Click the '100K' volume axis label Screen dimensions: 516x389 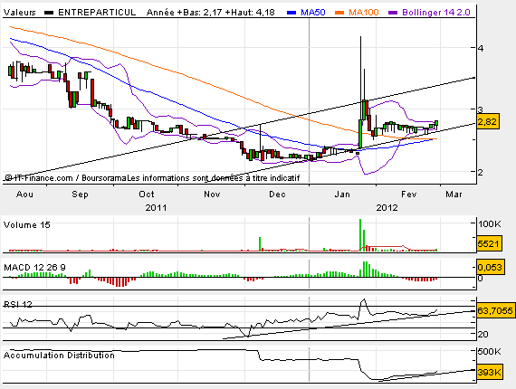point(490,224)
